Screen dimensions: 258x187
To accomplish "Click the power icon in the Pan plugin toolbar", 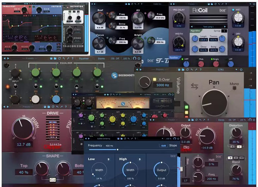I will [241, 70].
